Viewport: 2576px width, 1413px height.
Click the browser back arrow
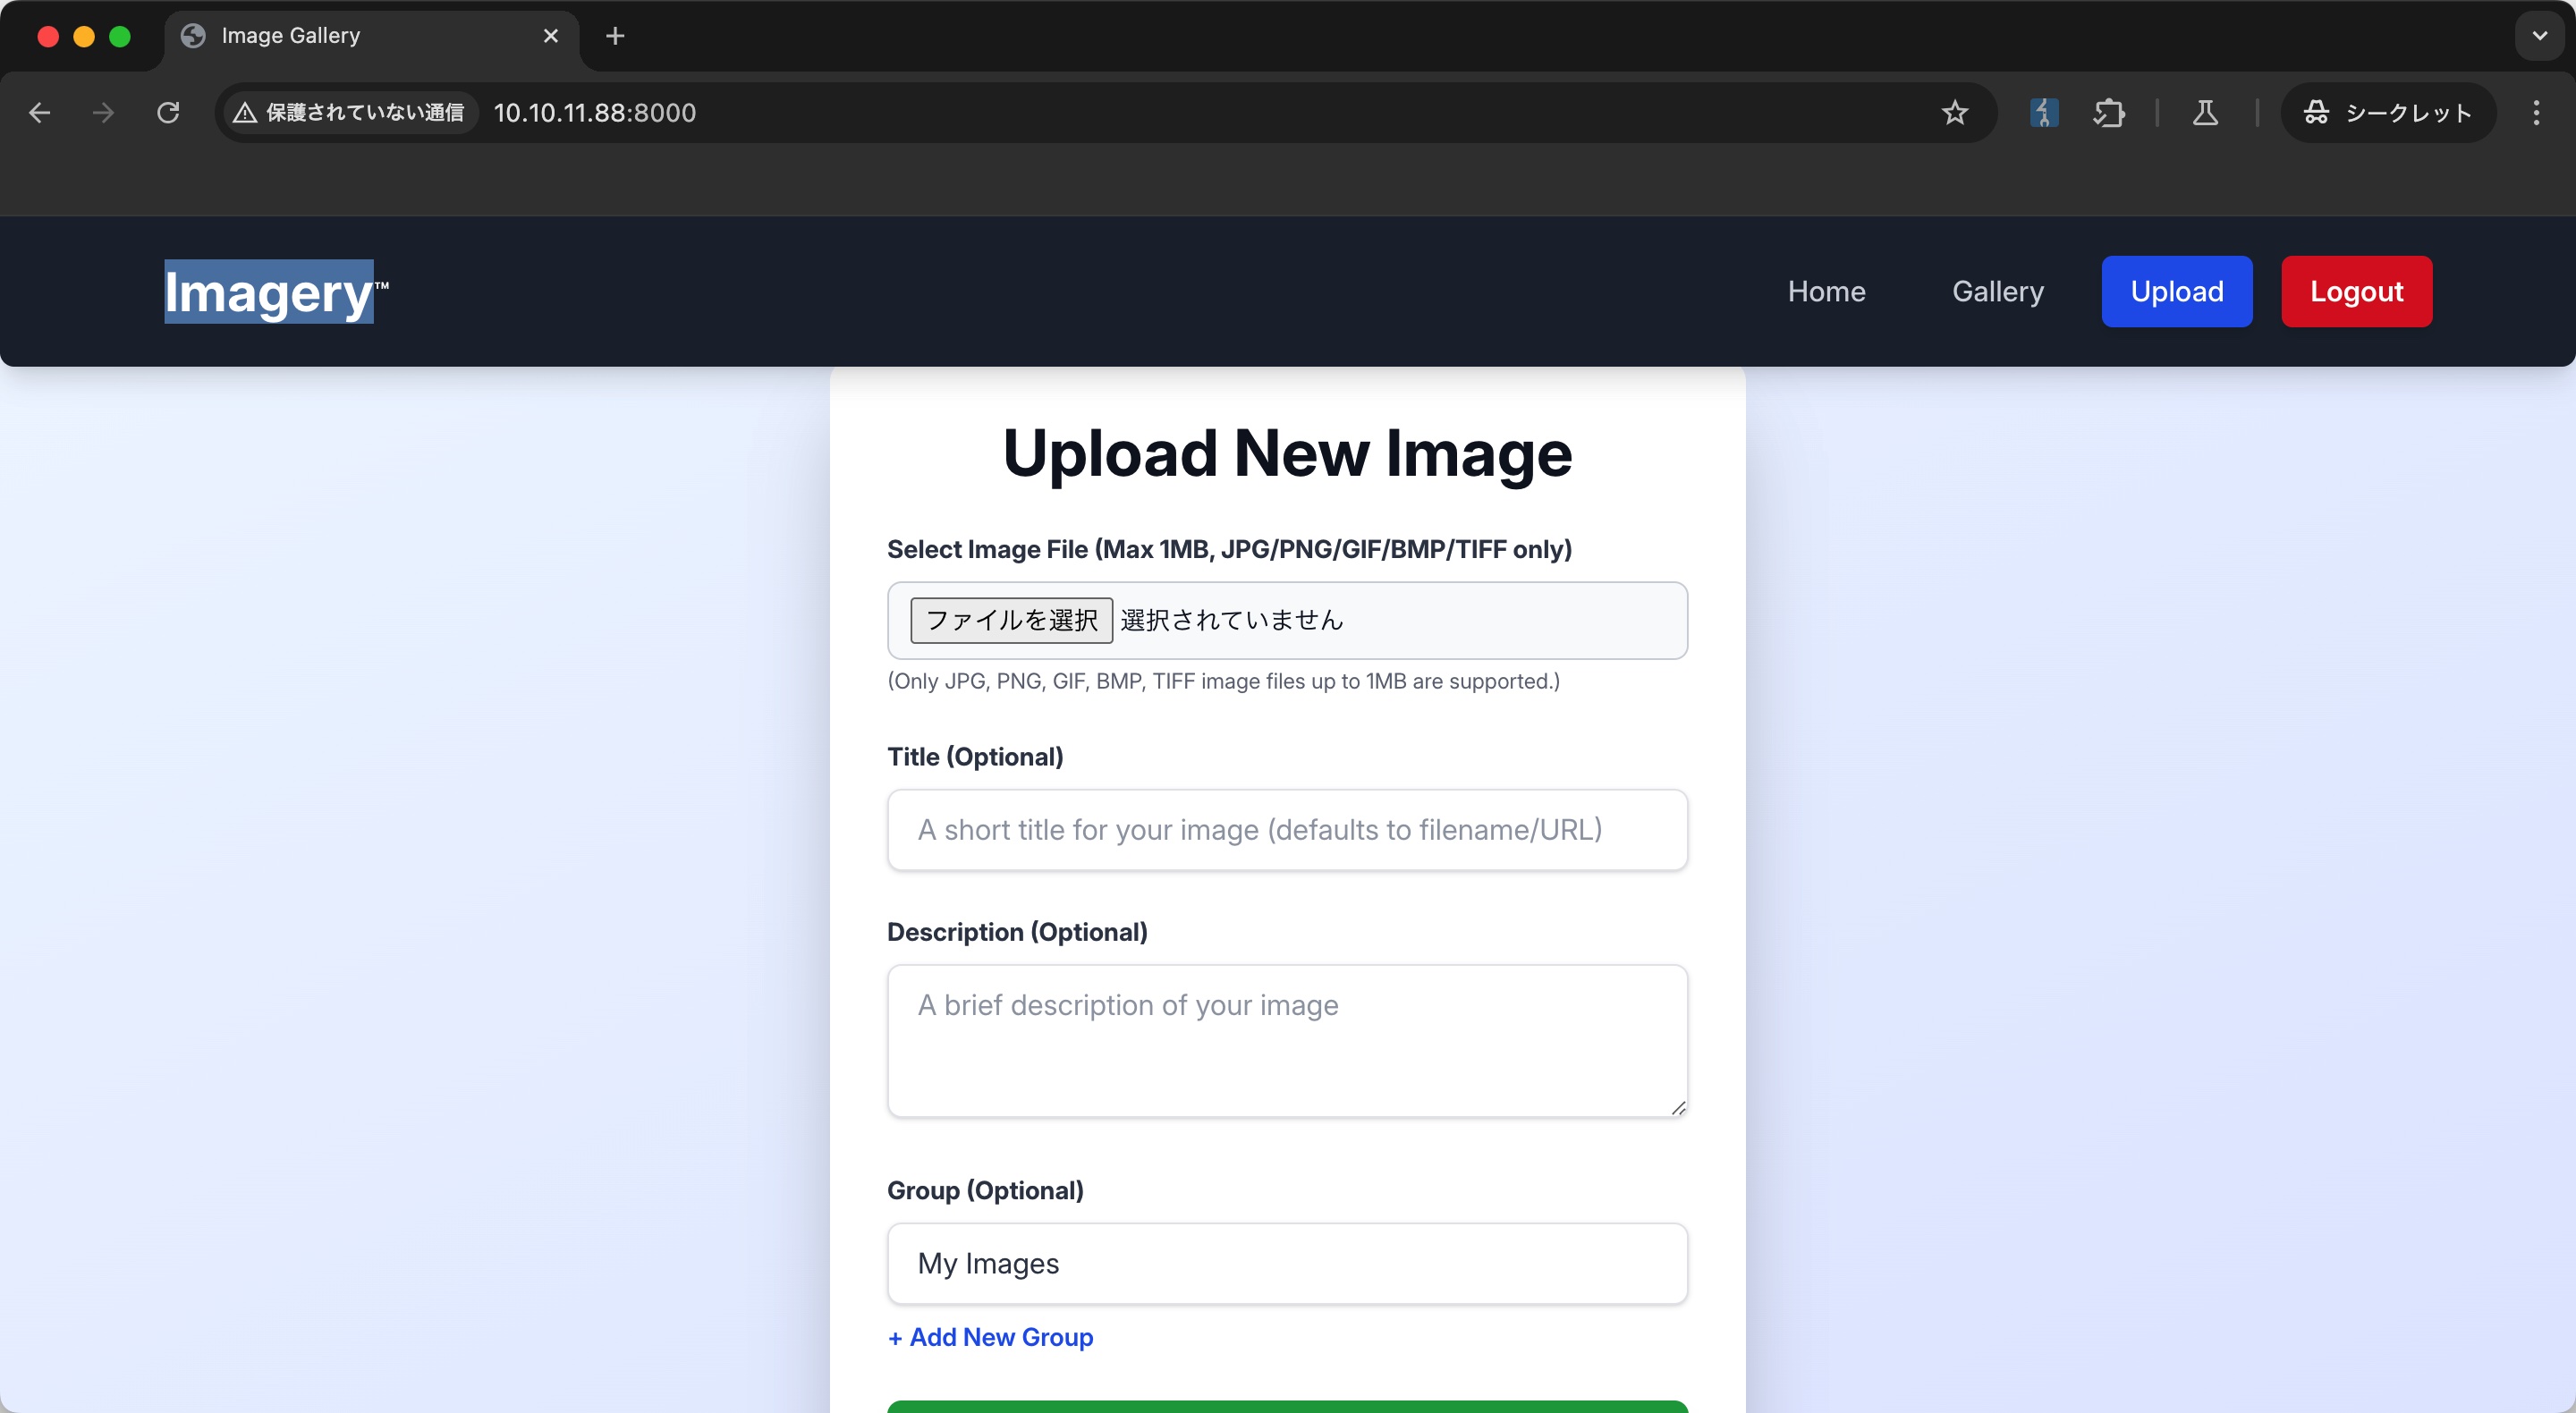[40, 113]
